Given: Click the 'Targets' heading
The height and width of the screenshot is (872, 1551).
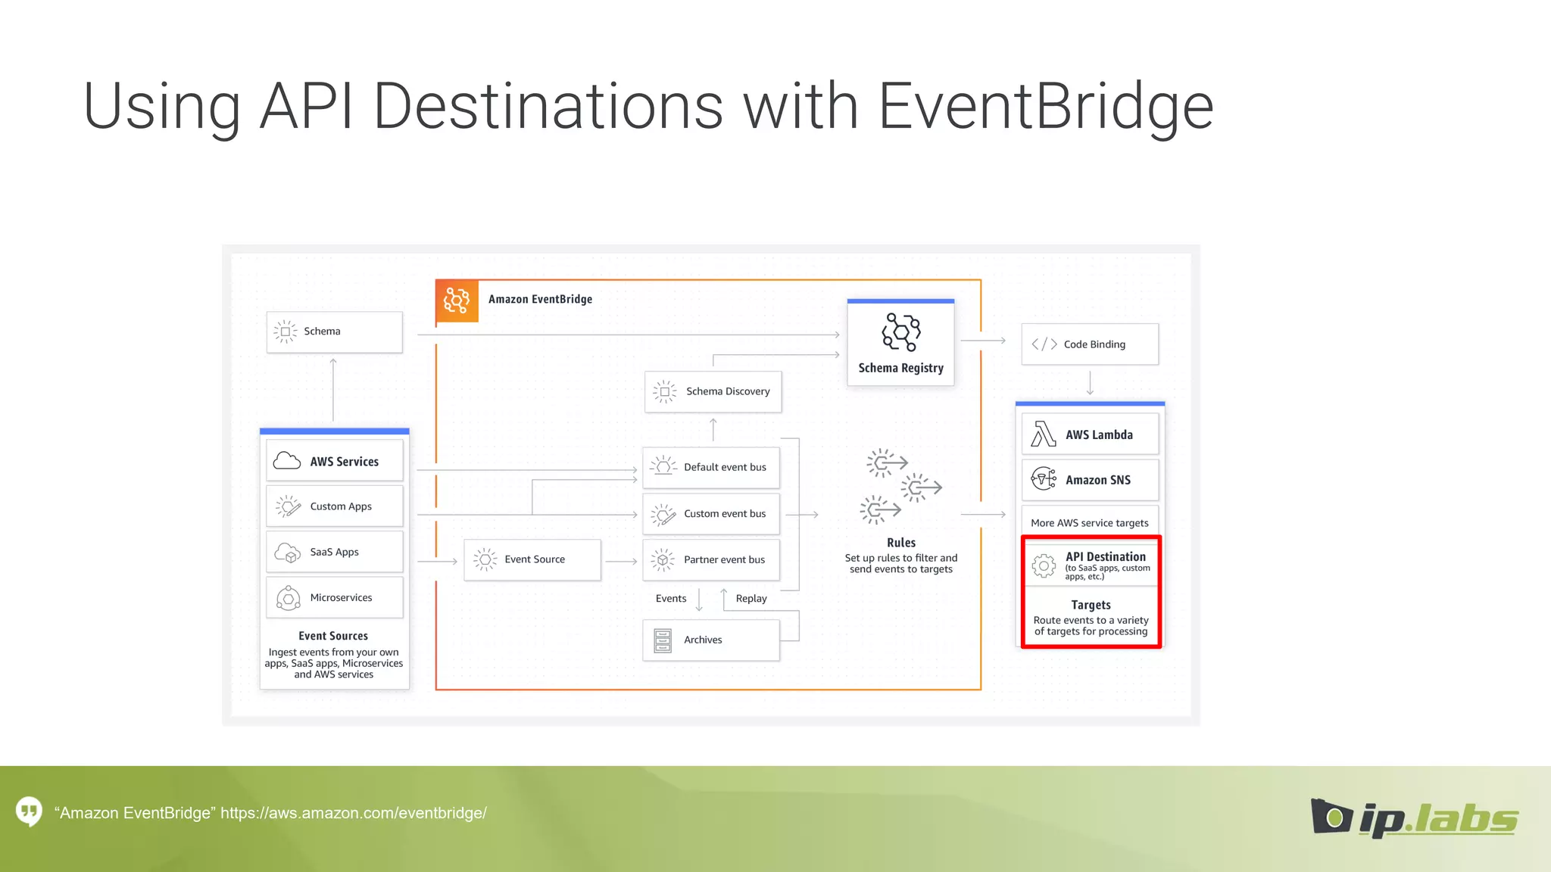Looking at the screenshot, I should (x=1091, y=605).
